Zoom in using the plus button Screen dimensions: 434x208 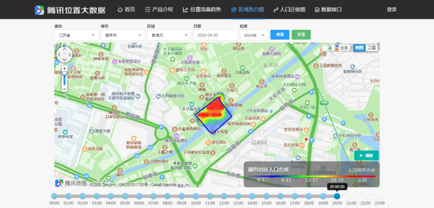pyautogui.click(x=65, y=69)
